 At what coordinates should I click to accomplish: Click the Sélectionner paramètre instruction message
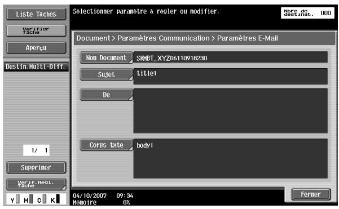click(146, 11)
